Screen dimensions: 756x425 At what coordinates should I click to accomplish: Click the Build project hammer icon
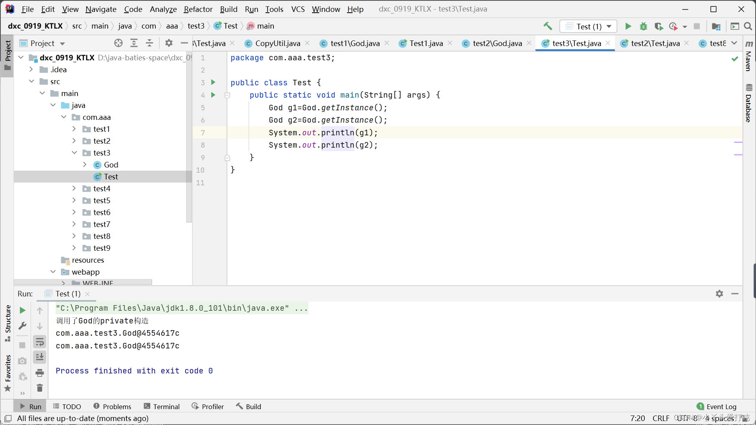[548, 26]
